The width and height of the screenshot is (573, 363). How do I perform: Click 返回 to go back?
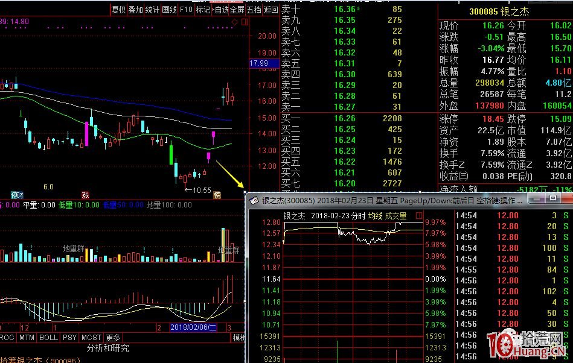tap(270, 10)
